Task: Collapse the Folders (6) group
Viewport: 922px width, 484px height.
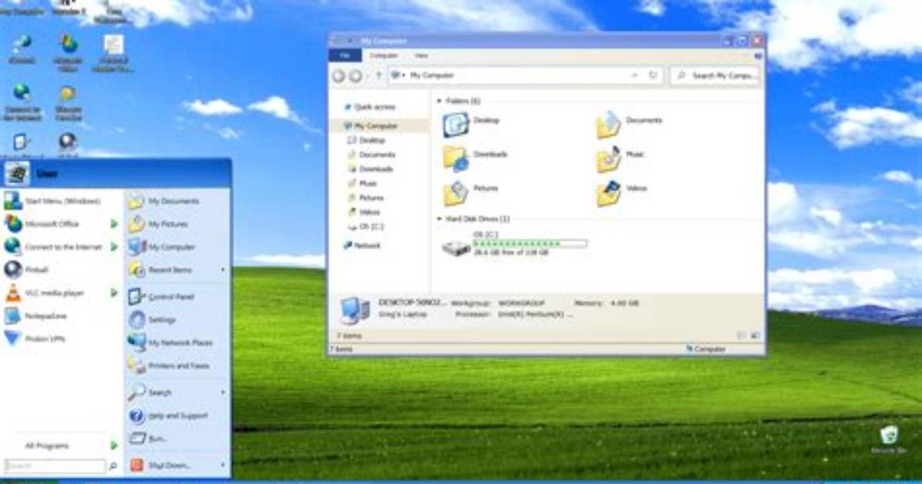Action: [x=439, y=101]
